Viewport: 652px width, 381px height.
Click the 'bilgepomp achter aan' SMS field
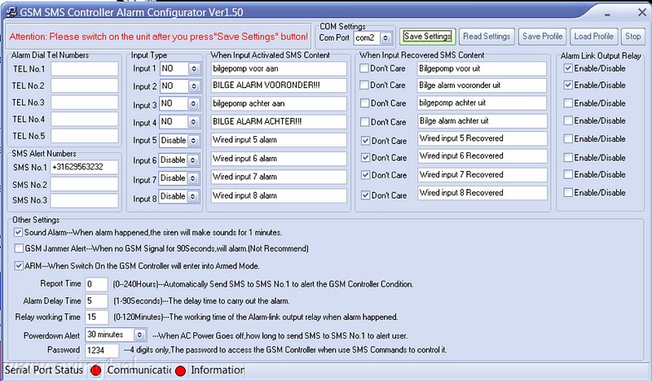pos(279,103)
